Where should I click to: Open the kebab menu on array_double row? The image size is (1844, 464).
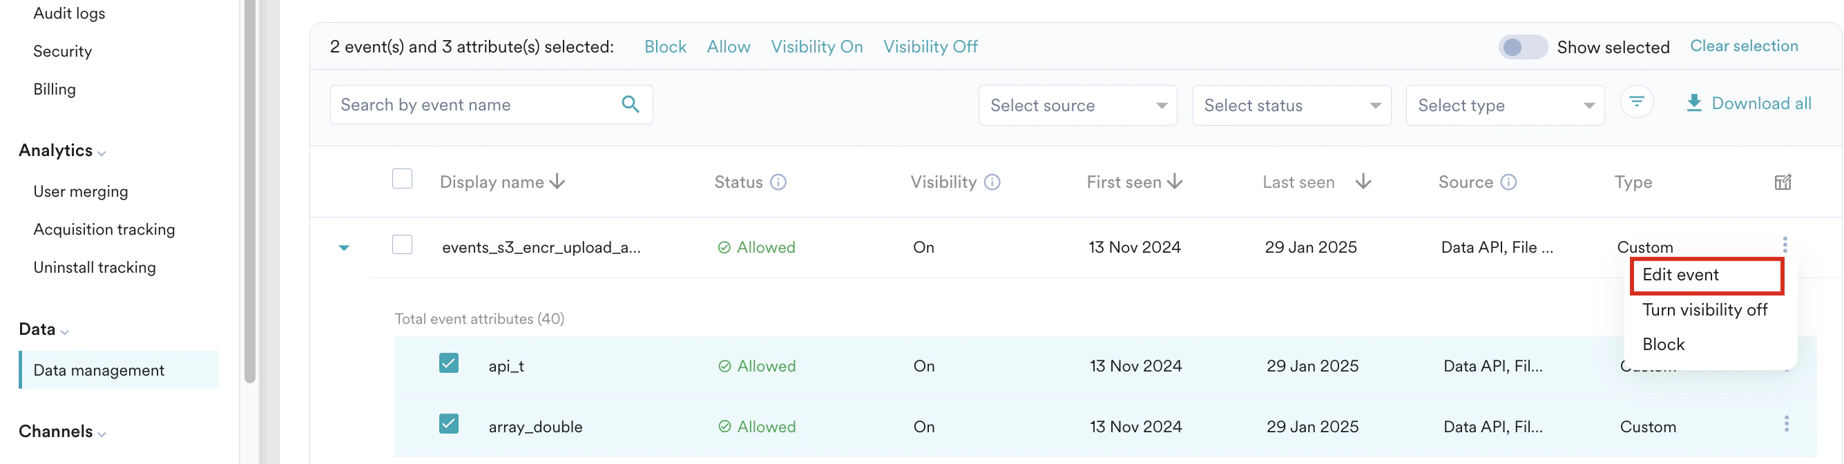tap(1786, 424)
